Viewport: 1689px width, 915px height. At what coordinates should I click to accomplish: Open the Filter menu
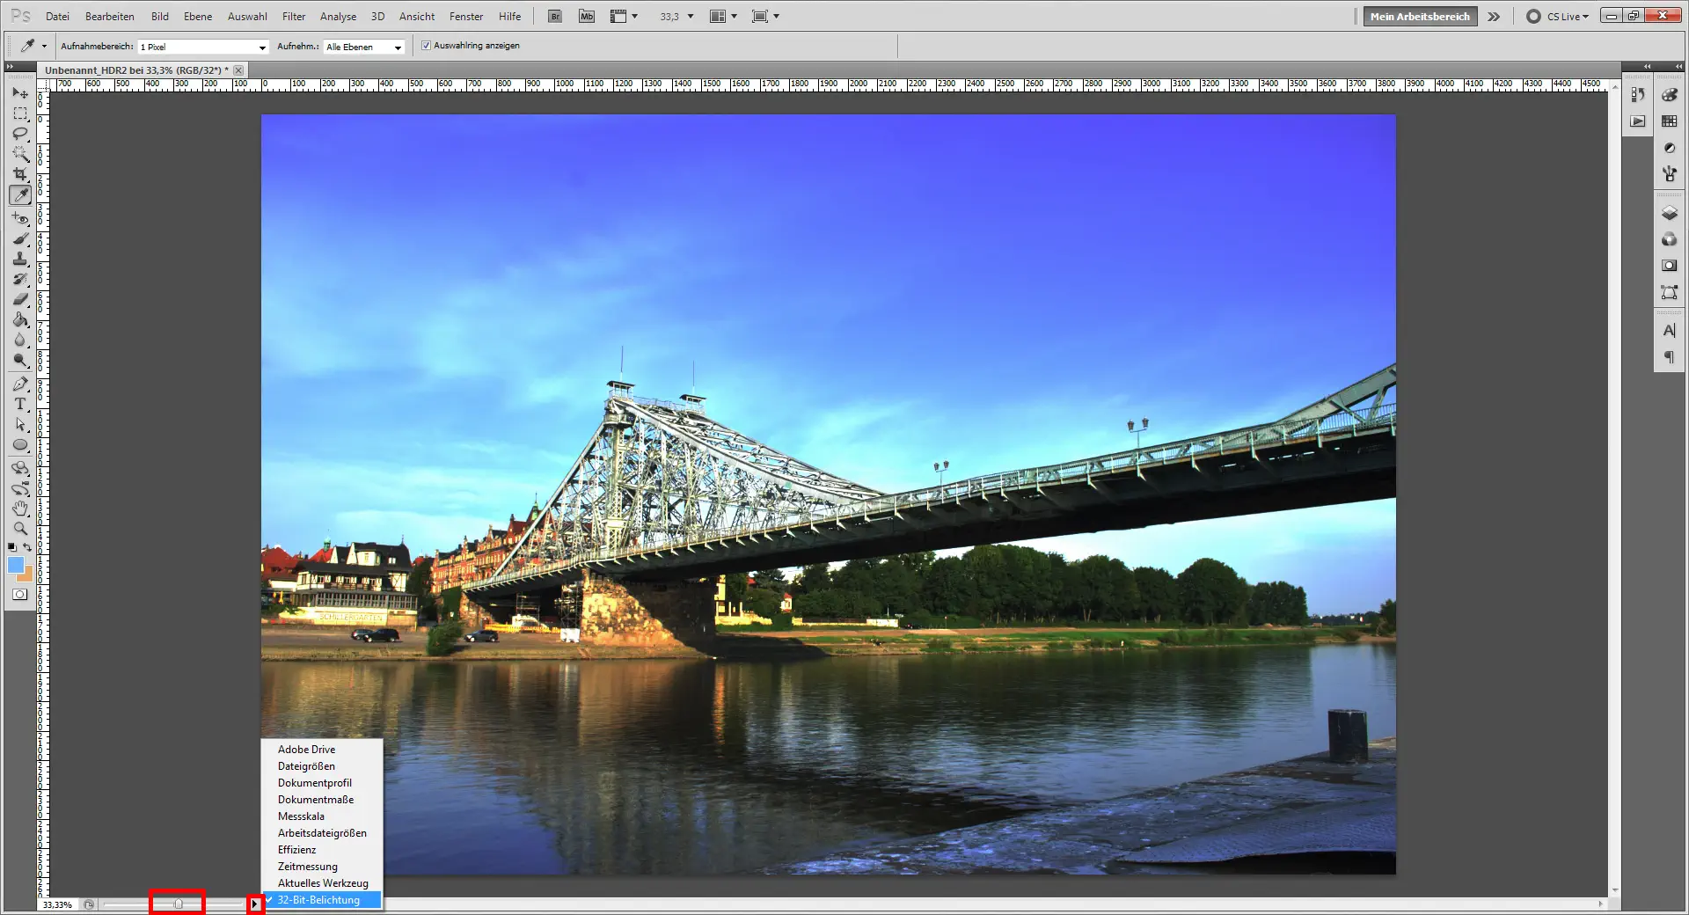pyautogui.click(x=293, y=16)
